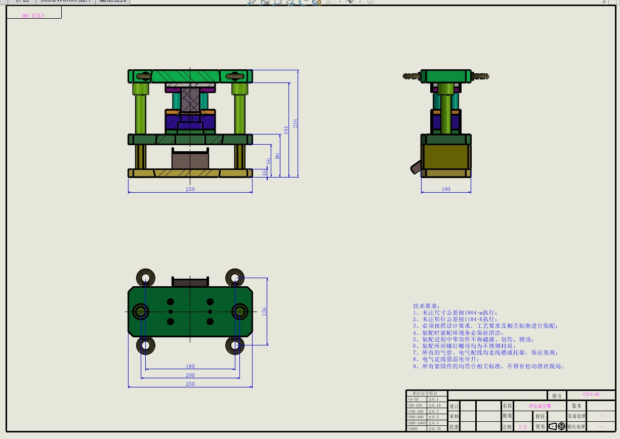Select the 图号 label cell
Viewport: 620px width, 439px height.
click(557, 396)
